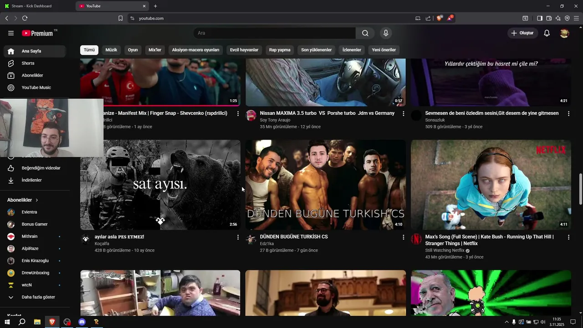583x328 pixels.
Task: Open the Brave Wallet icon
Action: [x=549, y=18]
